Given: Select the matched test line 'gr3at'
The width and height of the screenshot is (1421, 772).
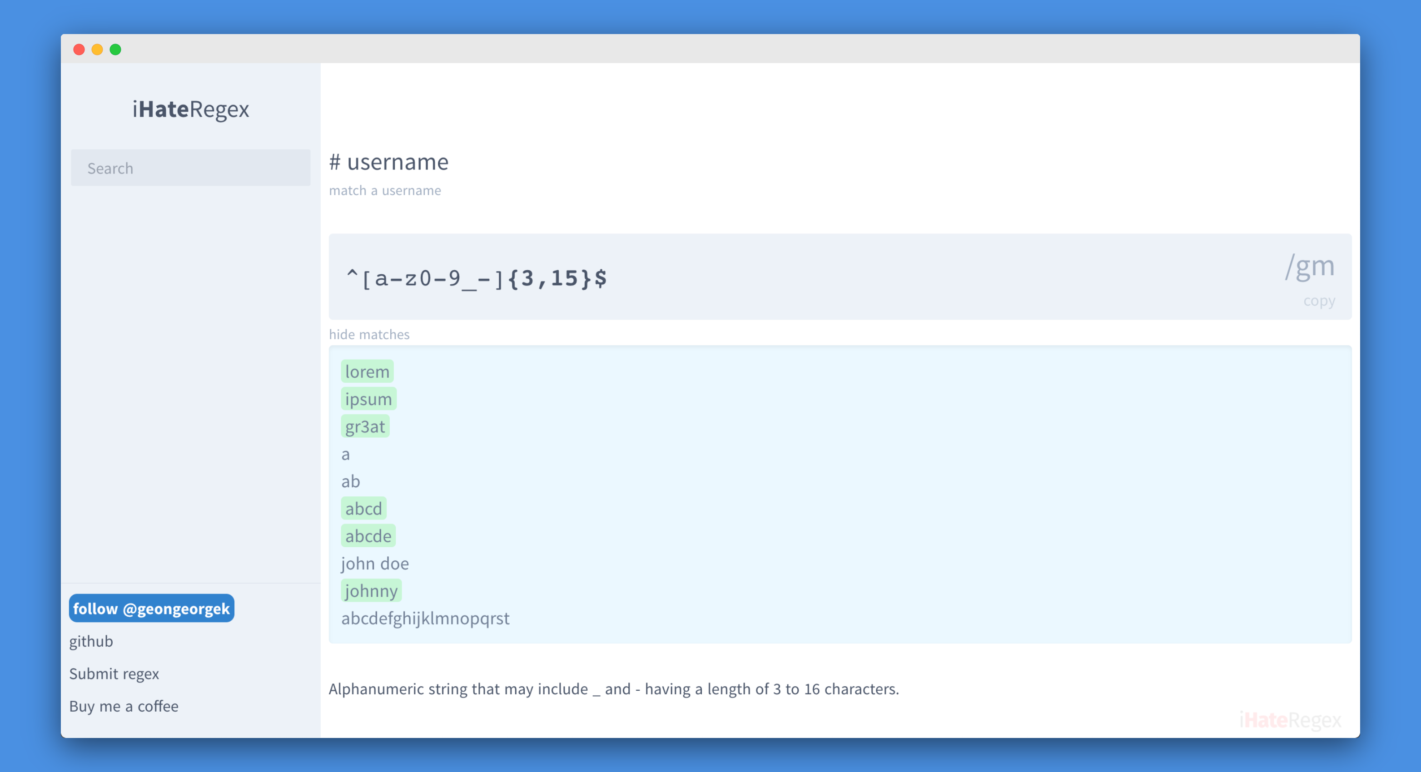Looking at the screenshot, I should click(365, 426).
